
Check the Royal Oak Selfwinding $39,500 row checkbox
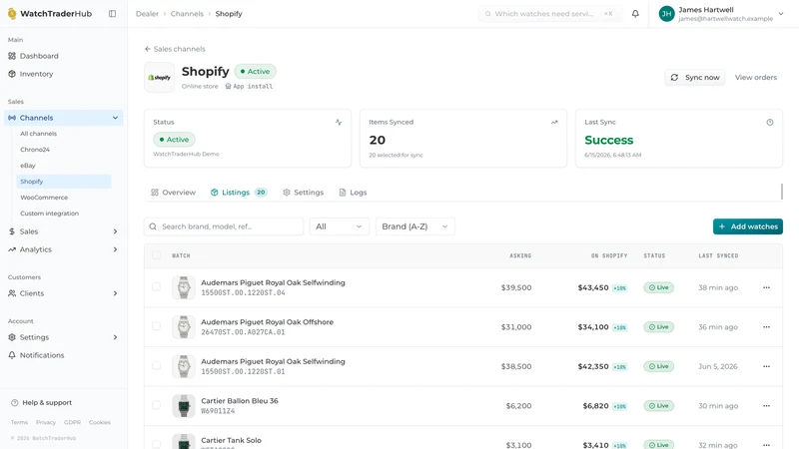tap(157, 286)
